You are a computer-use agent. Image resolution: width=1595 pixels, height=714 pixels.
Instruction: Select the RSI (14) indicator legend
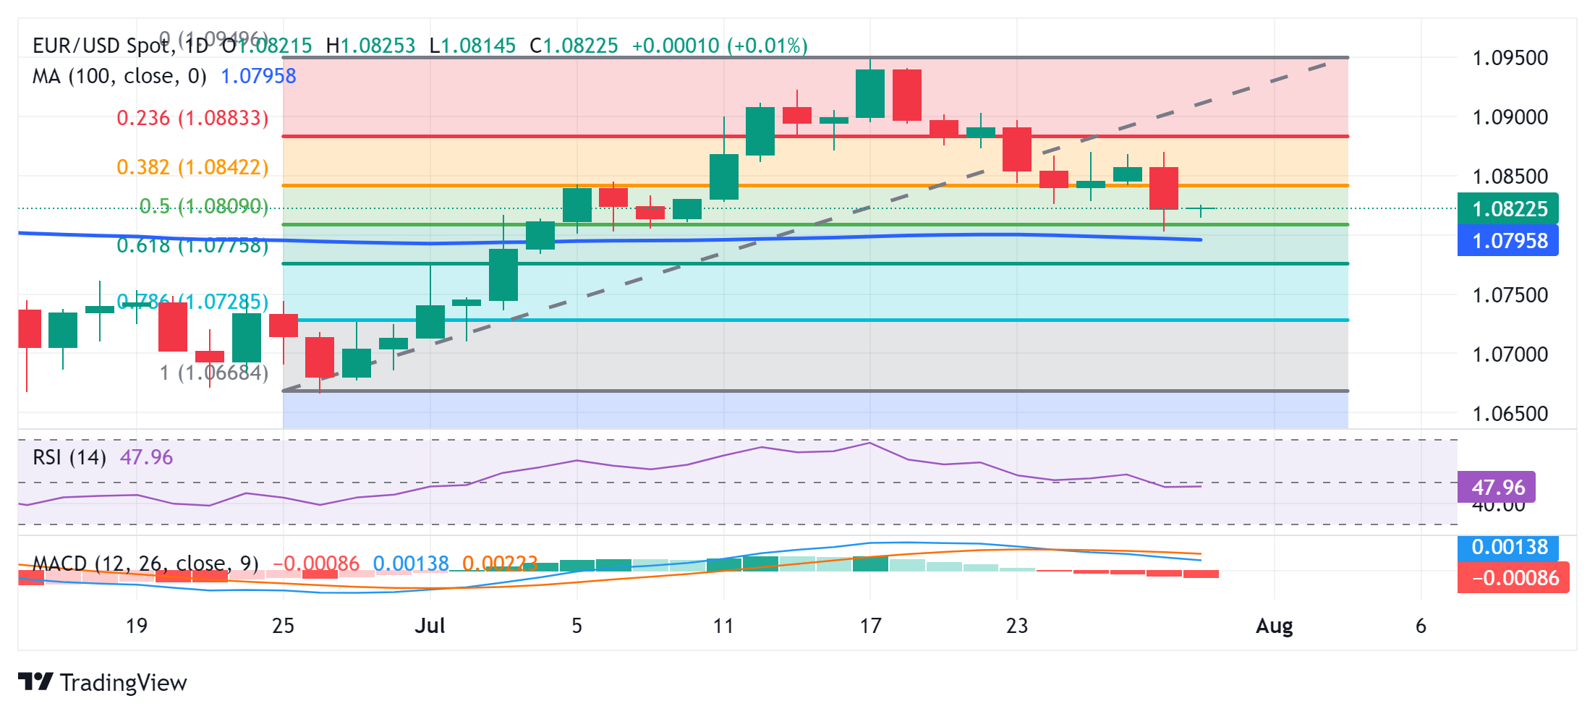[69, 457]
